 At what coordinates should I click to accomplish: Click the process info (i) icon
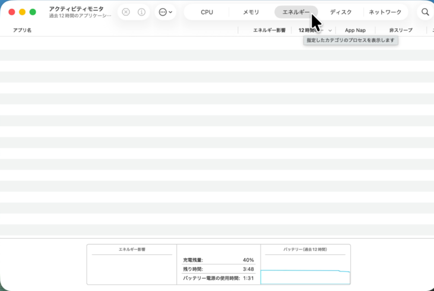tap(141, 12)
